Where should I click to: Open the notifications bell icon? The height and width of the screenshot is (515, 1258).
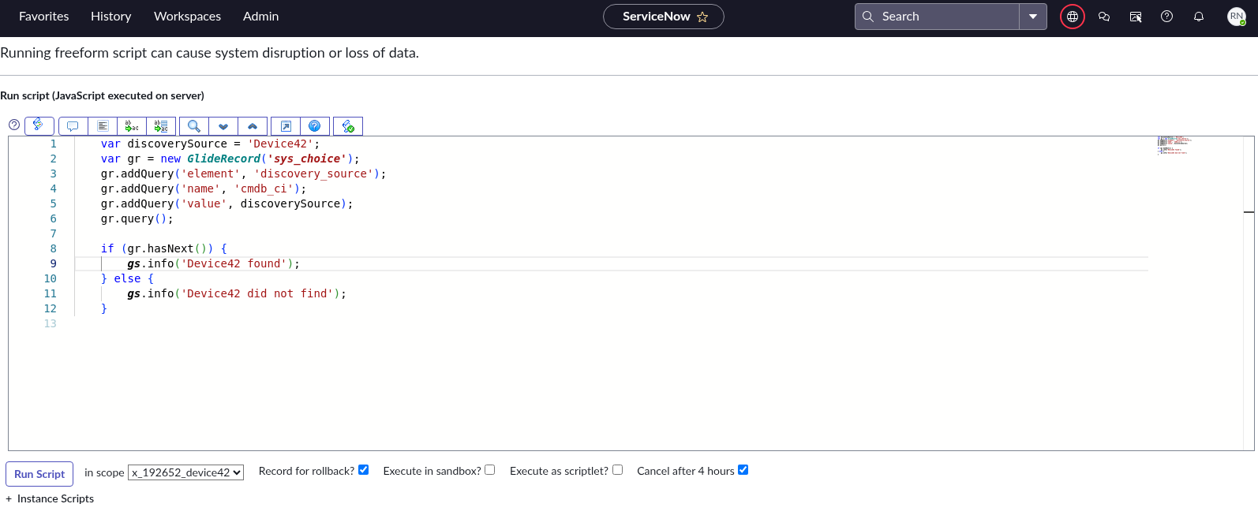click(x=1199, y=17)
